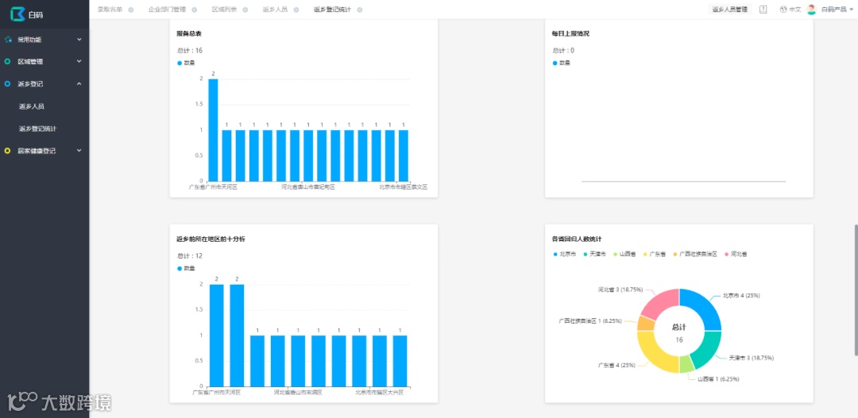Close the 录取名单 tab with its x icon

click(x=131, y=10)
